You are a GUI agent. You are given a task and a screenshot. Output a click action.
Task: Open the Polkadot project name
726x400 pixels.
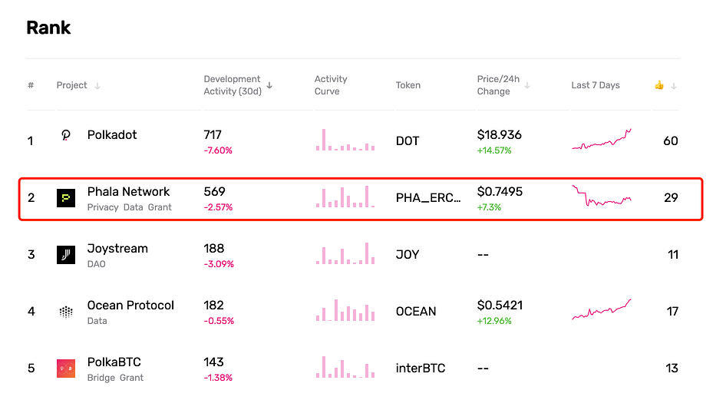click(112, 134)
